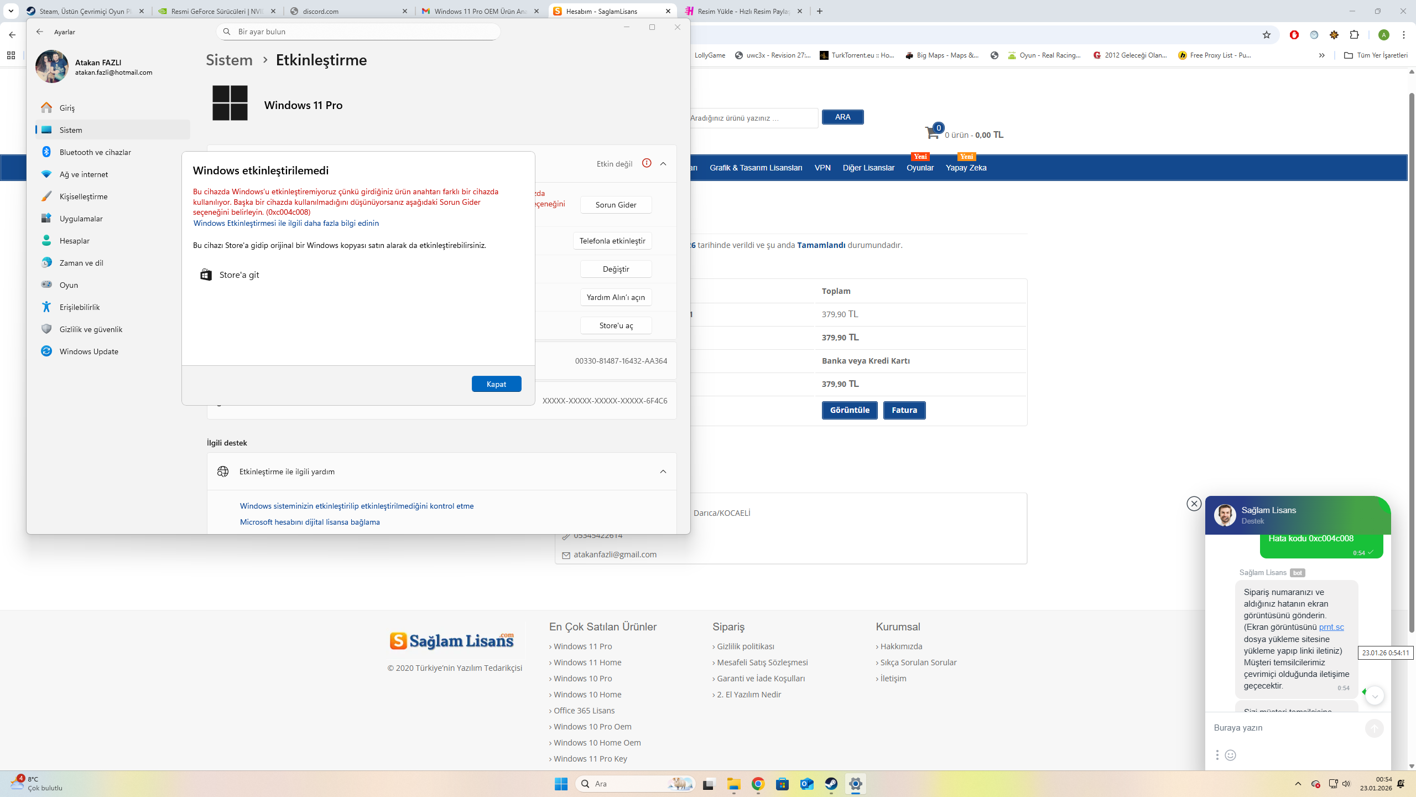The image size is (1416, 797).
Task: Click the Gizlilik ve güvenlik shield icon
Action: click(x=46, y=329)
